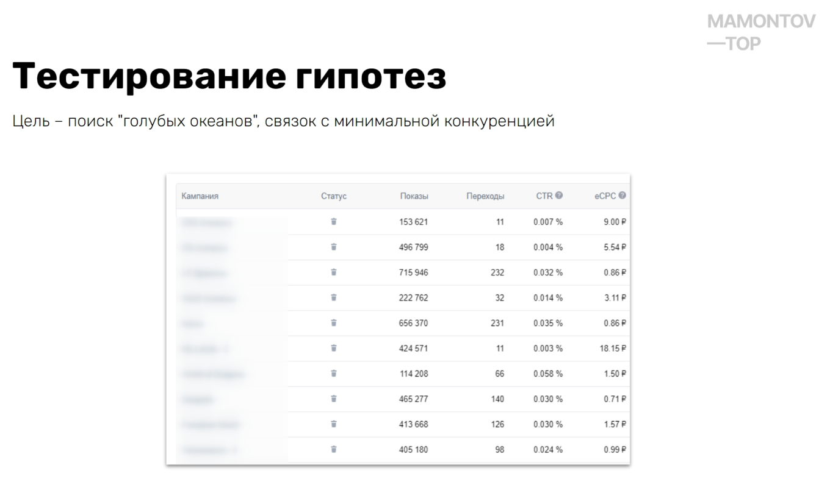
Task: Delete campaign with 153 621 impressions via trash icon
Action: tap(333, 222)
